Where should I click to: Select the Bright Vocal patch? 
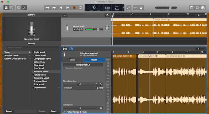point(39,52)
